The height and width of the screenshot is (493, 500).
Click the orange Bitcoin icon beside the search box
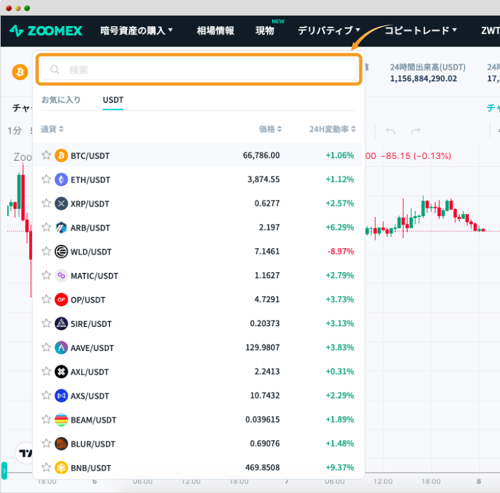coord(20,72)
